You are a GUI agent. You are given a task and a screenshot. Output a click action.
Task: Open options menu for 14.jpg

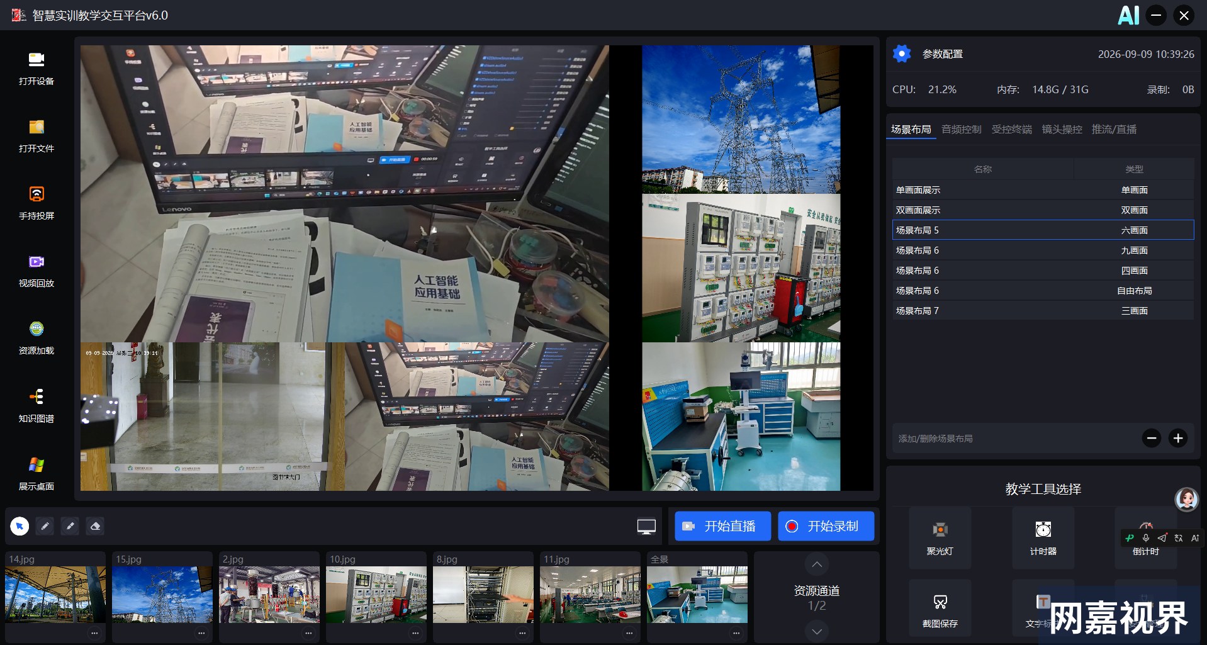click(x=94, y=633)
